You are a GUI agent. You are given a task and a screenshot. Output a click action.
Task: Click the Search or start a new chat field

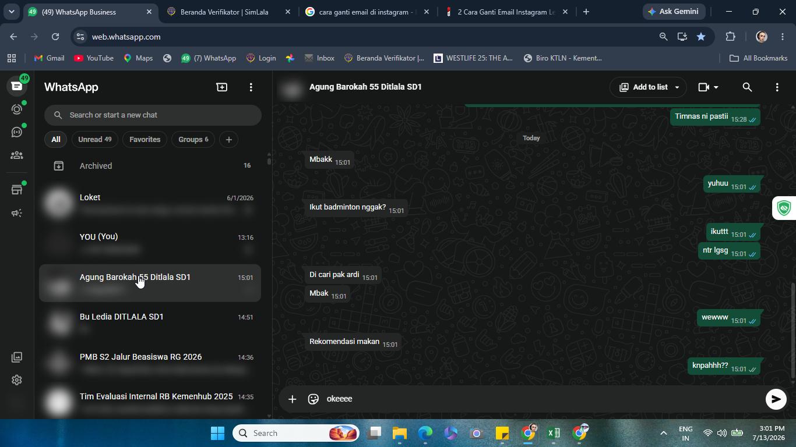153,115
